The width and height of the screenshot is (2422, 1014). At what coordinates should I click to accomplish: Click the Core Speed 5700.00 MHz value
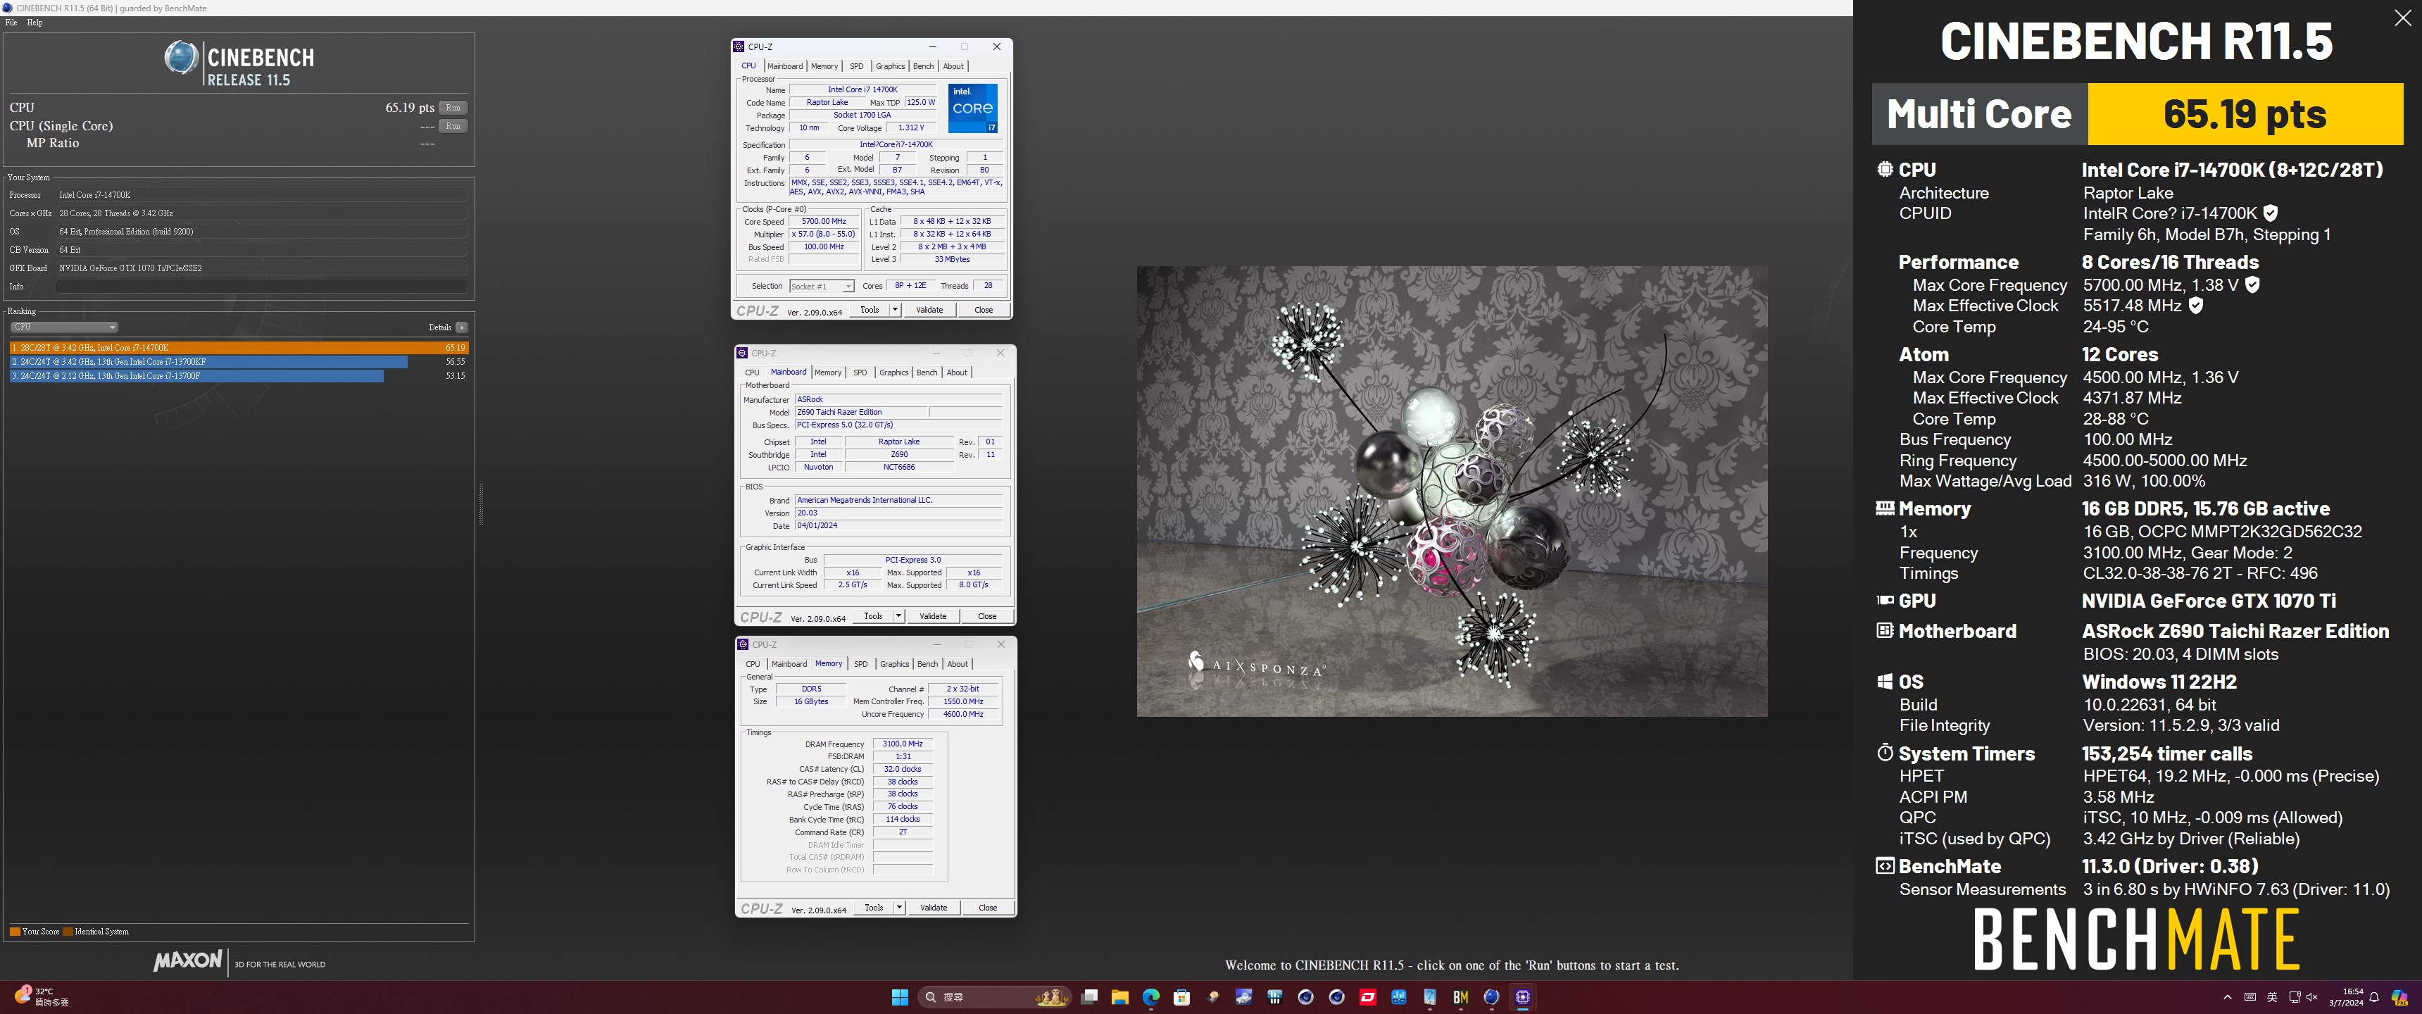tap(824, 221)
